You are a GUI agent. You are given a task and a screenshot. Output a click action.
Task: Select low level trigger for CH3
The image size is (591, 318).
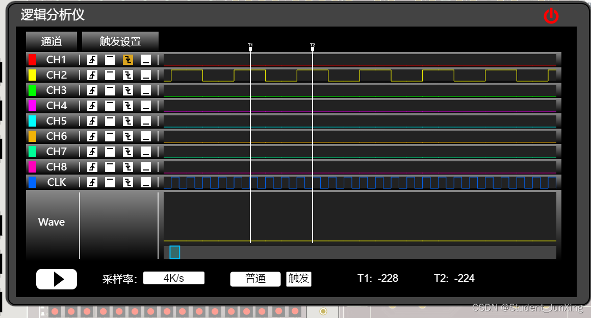point(146,90)
